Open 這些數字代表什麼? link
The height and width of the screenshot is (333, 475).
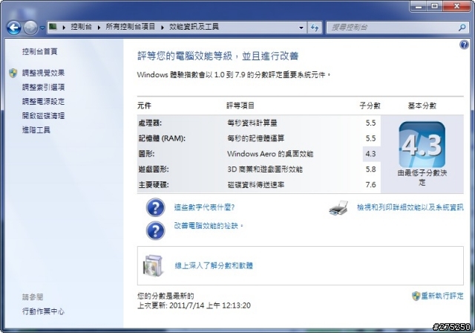pyautogui.click(x=205, y=207)
